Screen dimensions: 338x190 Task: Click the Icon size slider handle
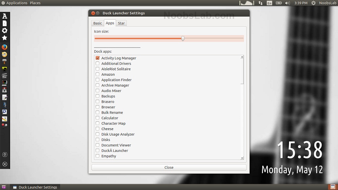tap(183, 39)
